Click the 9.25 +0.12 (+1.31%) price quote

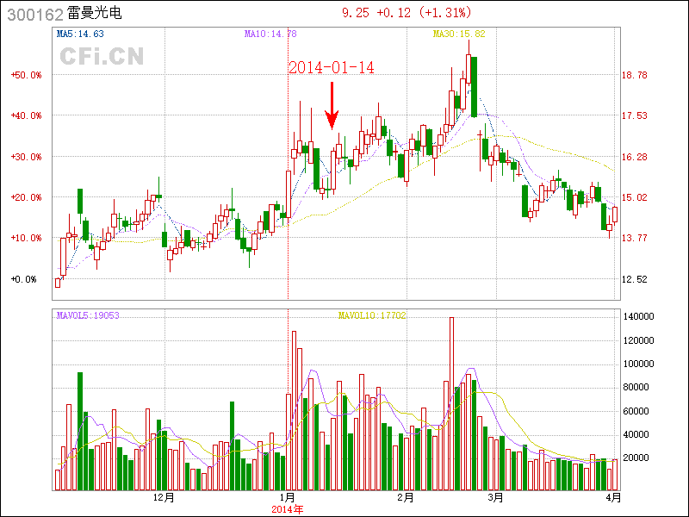413,13
